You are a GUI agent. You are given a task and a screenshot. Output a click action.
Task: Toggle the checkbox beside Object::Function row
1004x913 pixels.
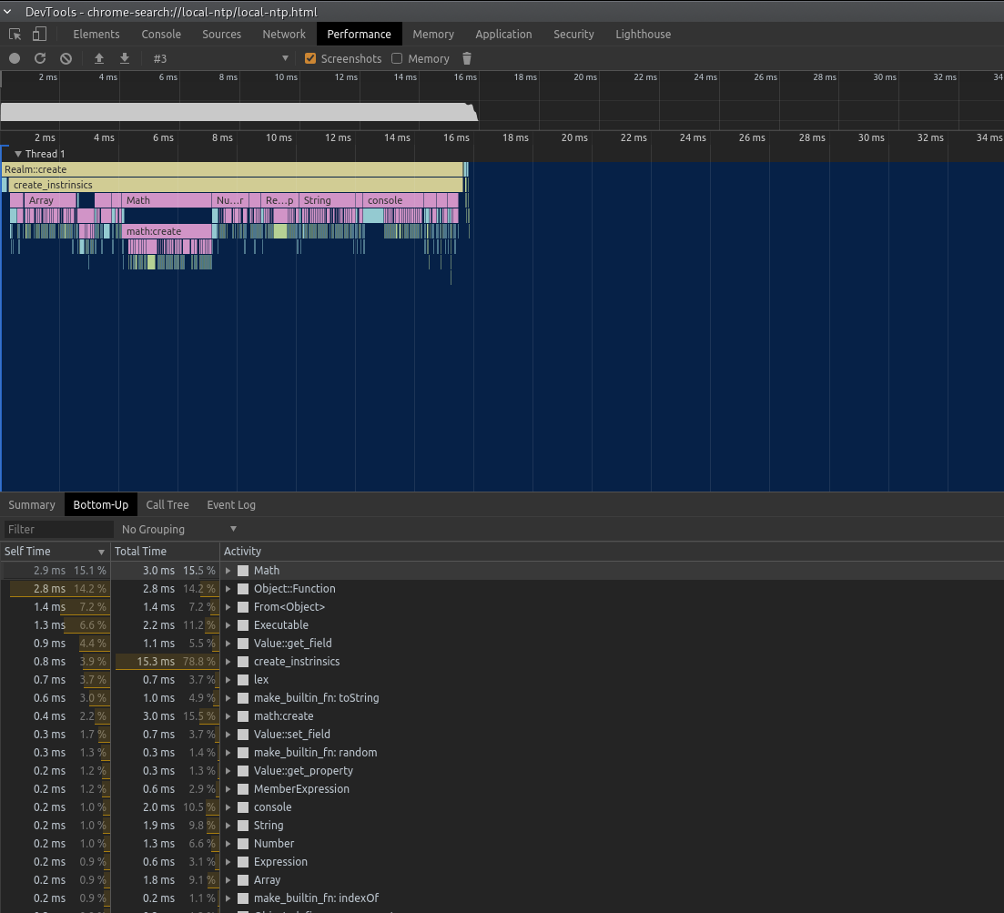pos(243,589)
